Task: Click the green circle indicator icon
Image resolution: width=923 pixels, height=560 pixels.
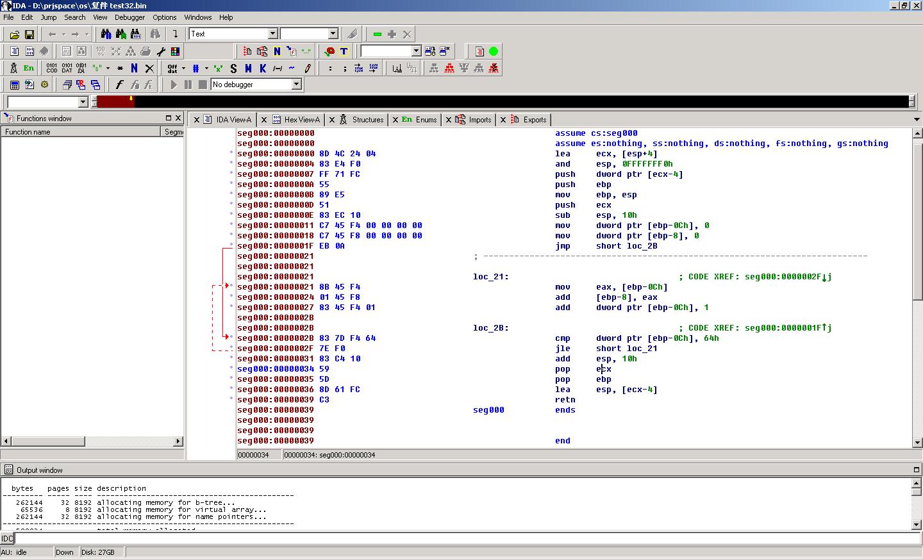Action: click(x=494, y=51)
